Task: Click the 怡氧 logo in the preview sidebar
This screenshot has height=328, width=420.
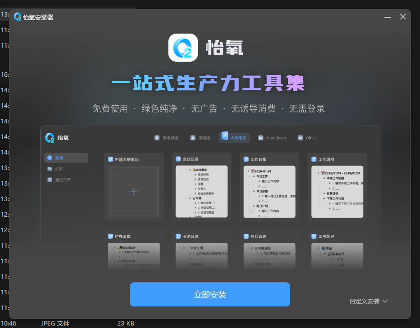Action: tap(57, 138)
